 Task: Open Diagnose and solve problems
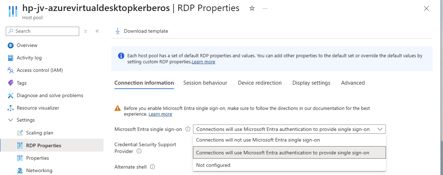point(50,95)
